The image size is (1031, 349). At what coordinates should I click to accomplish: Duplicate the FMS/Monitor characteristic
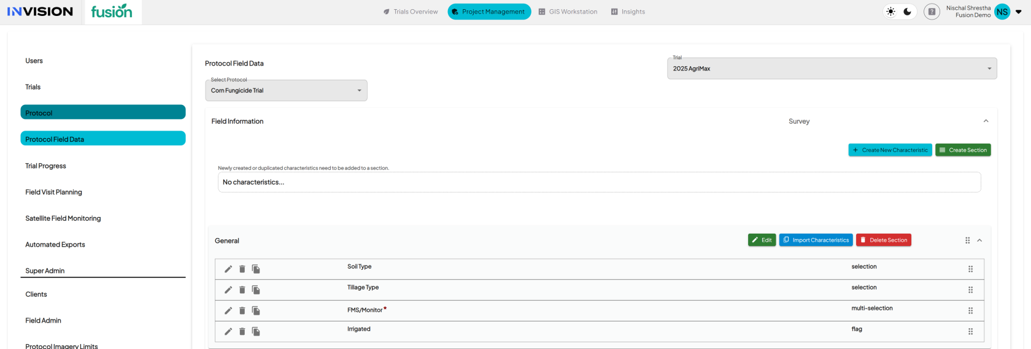coord(256,311)
